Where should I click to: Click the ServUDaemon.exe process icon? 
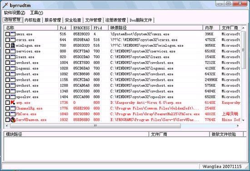[x=13, y=120]
